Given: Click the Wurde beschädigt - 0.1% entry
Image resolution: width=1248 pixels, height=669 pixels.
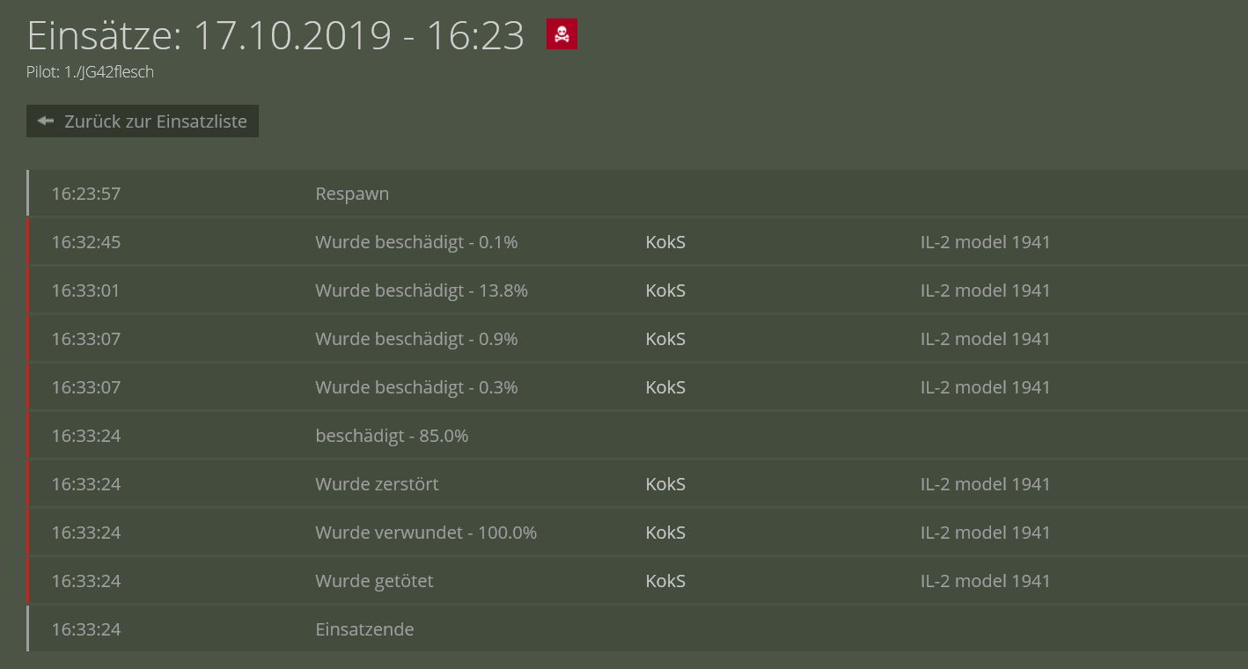Looking at the screenshot, I should [x=416, y=242].
